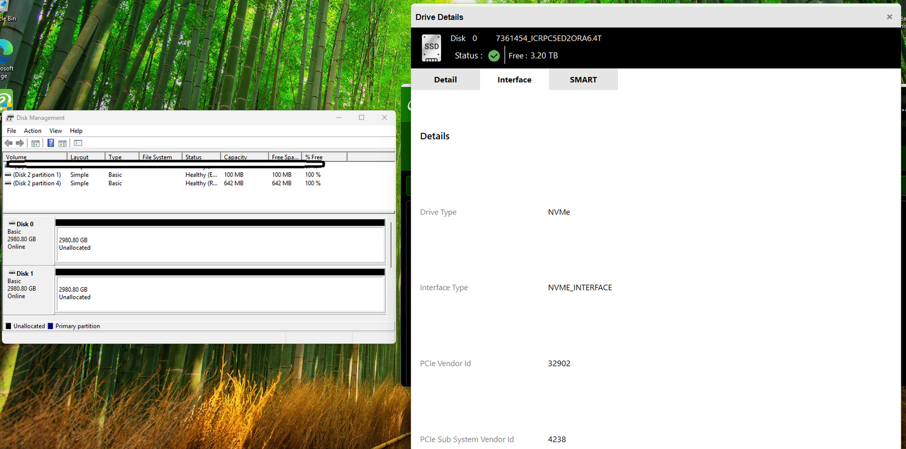The width and height of the screenshot is (906, 449).
Task: Click the Show/Hide Console Tree toolbar icon
Action: point(35,143)
